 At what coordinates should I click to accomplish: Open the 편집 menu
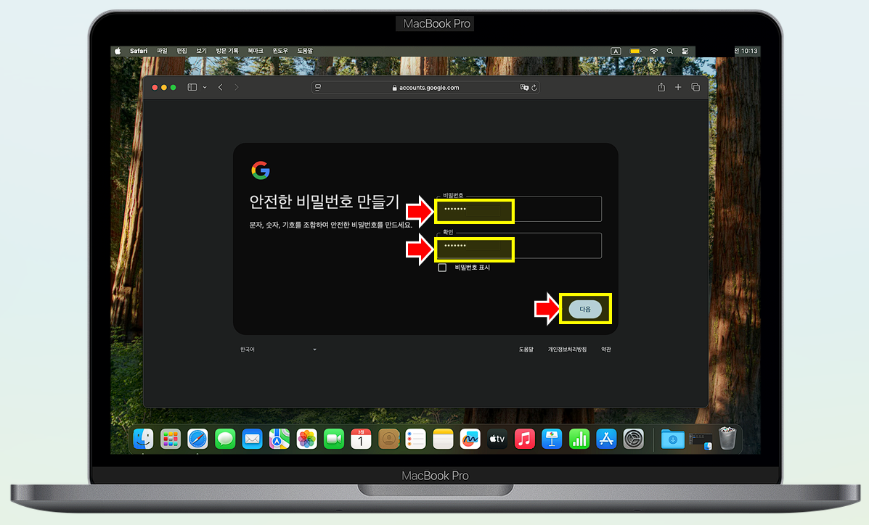tap(181, 51)
